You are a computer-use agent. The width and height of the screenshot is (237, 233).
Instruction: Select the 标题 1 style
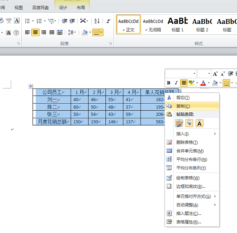[178, 24]
